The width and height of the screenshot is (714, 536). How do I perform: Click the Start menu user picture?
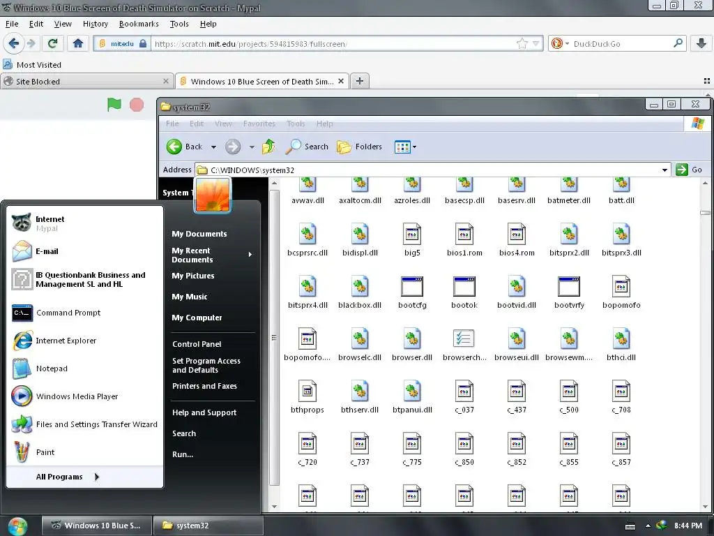213,195
